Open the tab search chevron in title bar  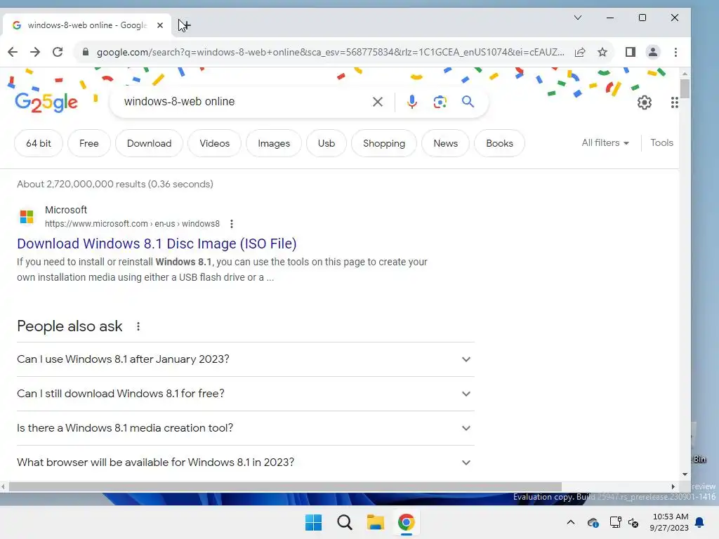point(578,18)
